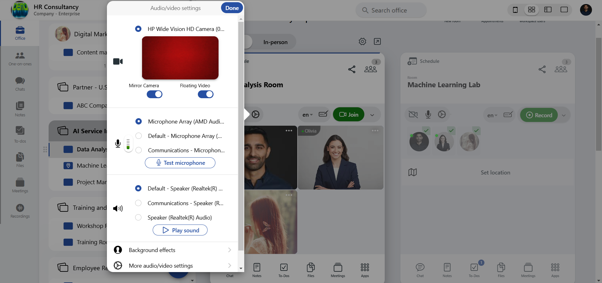This screenshot has height=283, width=602.
Task: Open the To-dos sidebar icon
Action: [x=20, y=134]
